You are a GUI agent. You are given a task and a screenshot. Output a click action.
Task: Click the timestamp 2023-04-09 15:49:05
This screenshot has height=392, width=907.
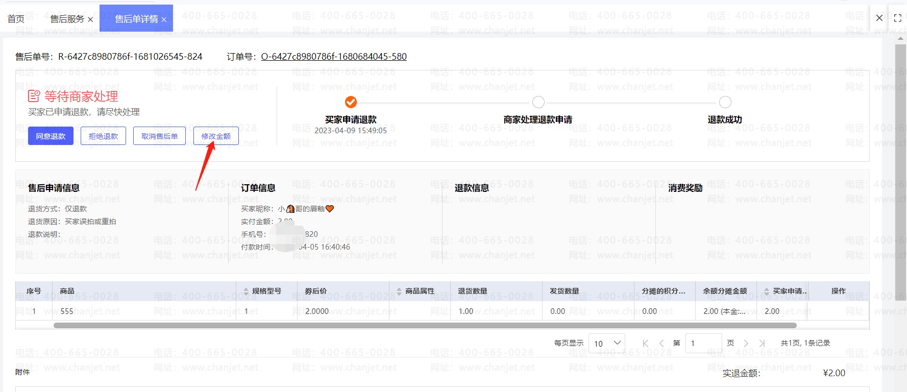[351, 131]
